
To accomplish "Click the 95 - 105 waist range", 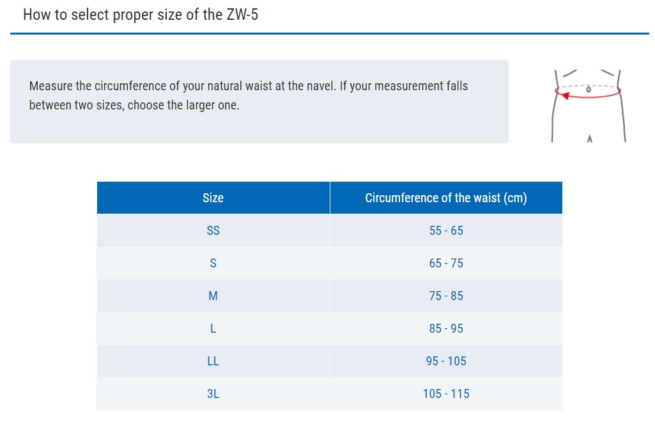I will coord(446,361).
